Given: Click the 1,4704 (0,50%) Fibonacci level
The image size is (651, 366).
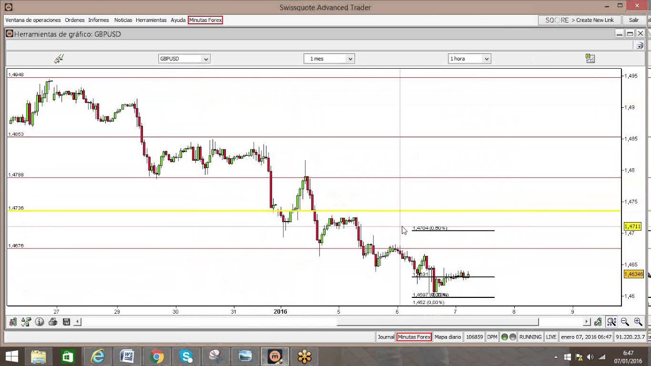Looking at the screenshot, I should pos(430,228).
